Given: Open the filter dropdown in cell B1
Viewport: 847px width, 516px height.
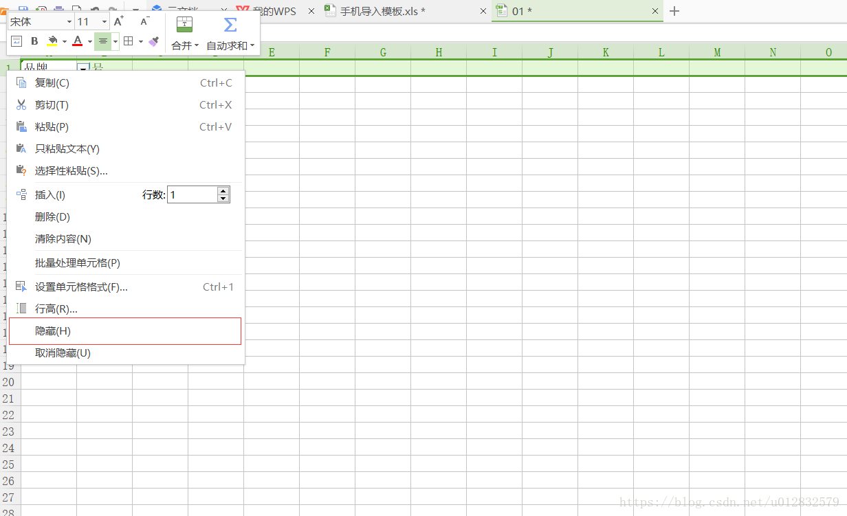Looking at the screenshot, I should pos(83,67).
